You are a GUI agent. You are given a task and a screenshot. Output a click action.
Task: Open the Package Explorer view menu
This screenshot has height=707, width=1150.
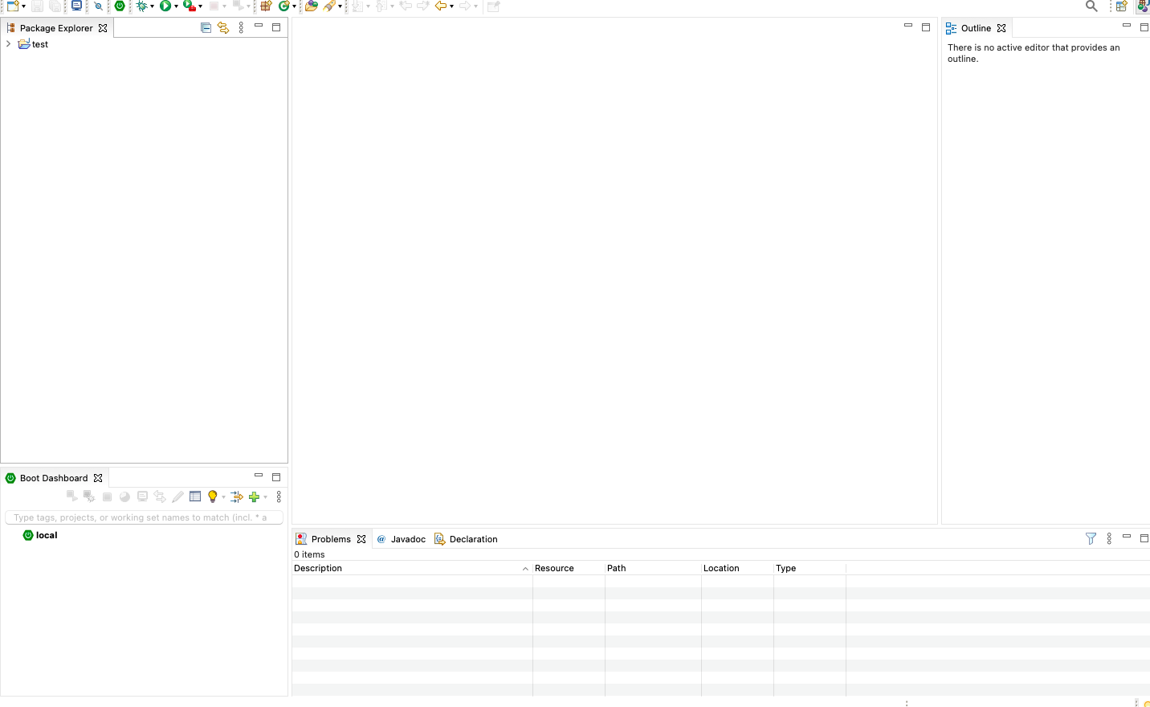tap(241, 27)
